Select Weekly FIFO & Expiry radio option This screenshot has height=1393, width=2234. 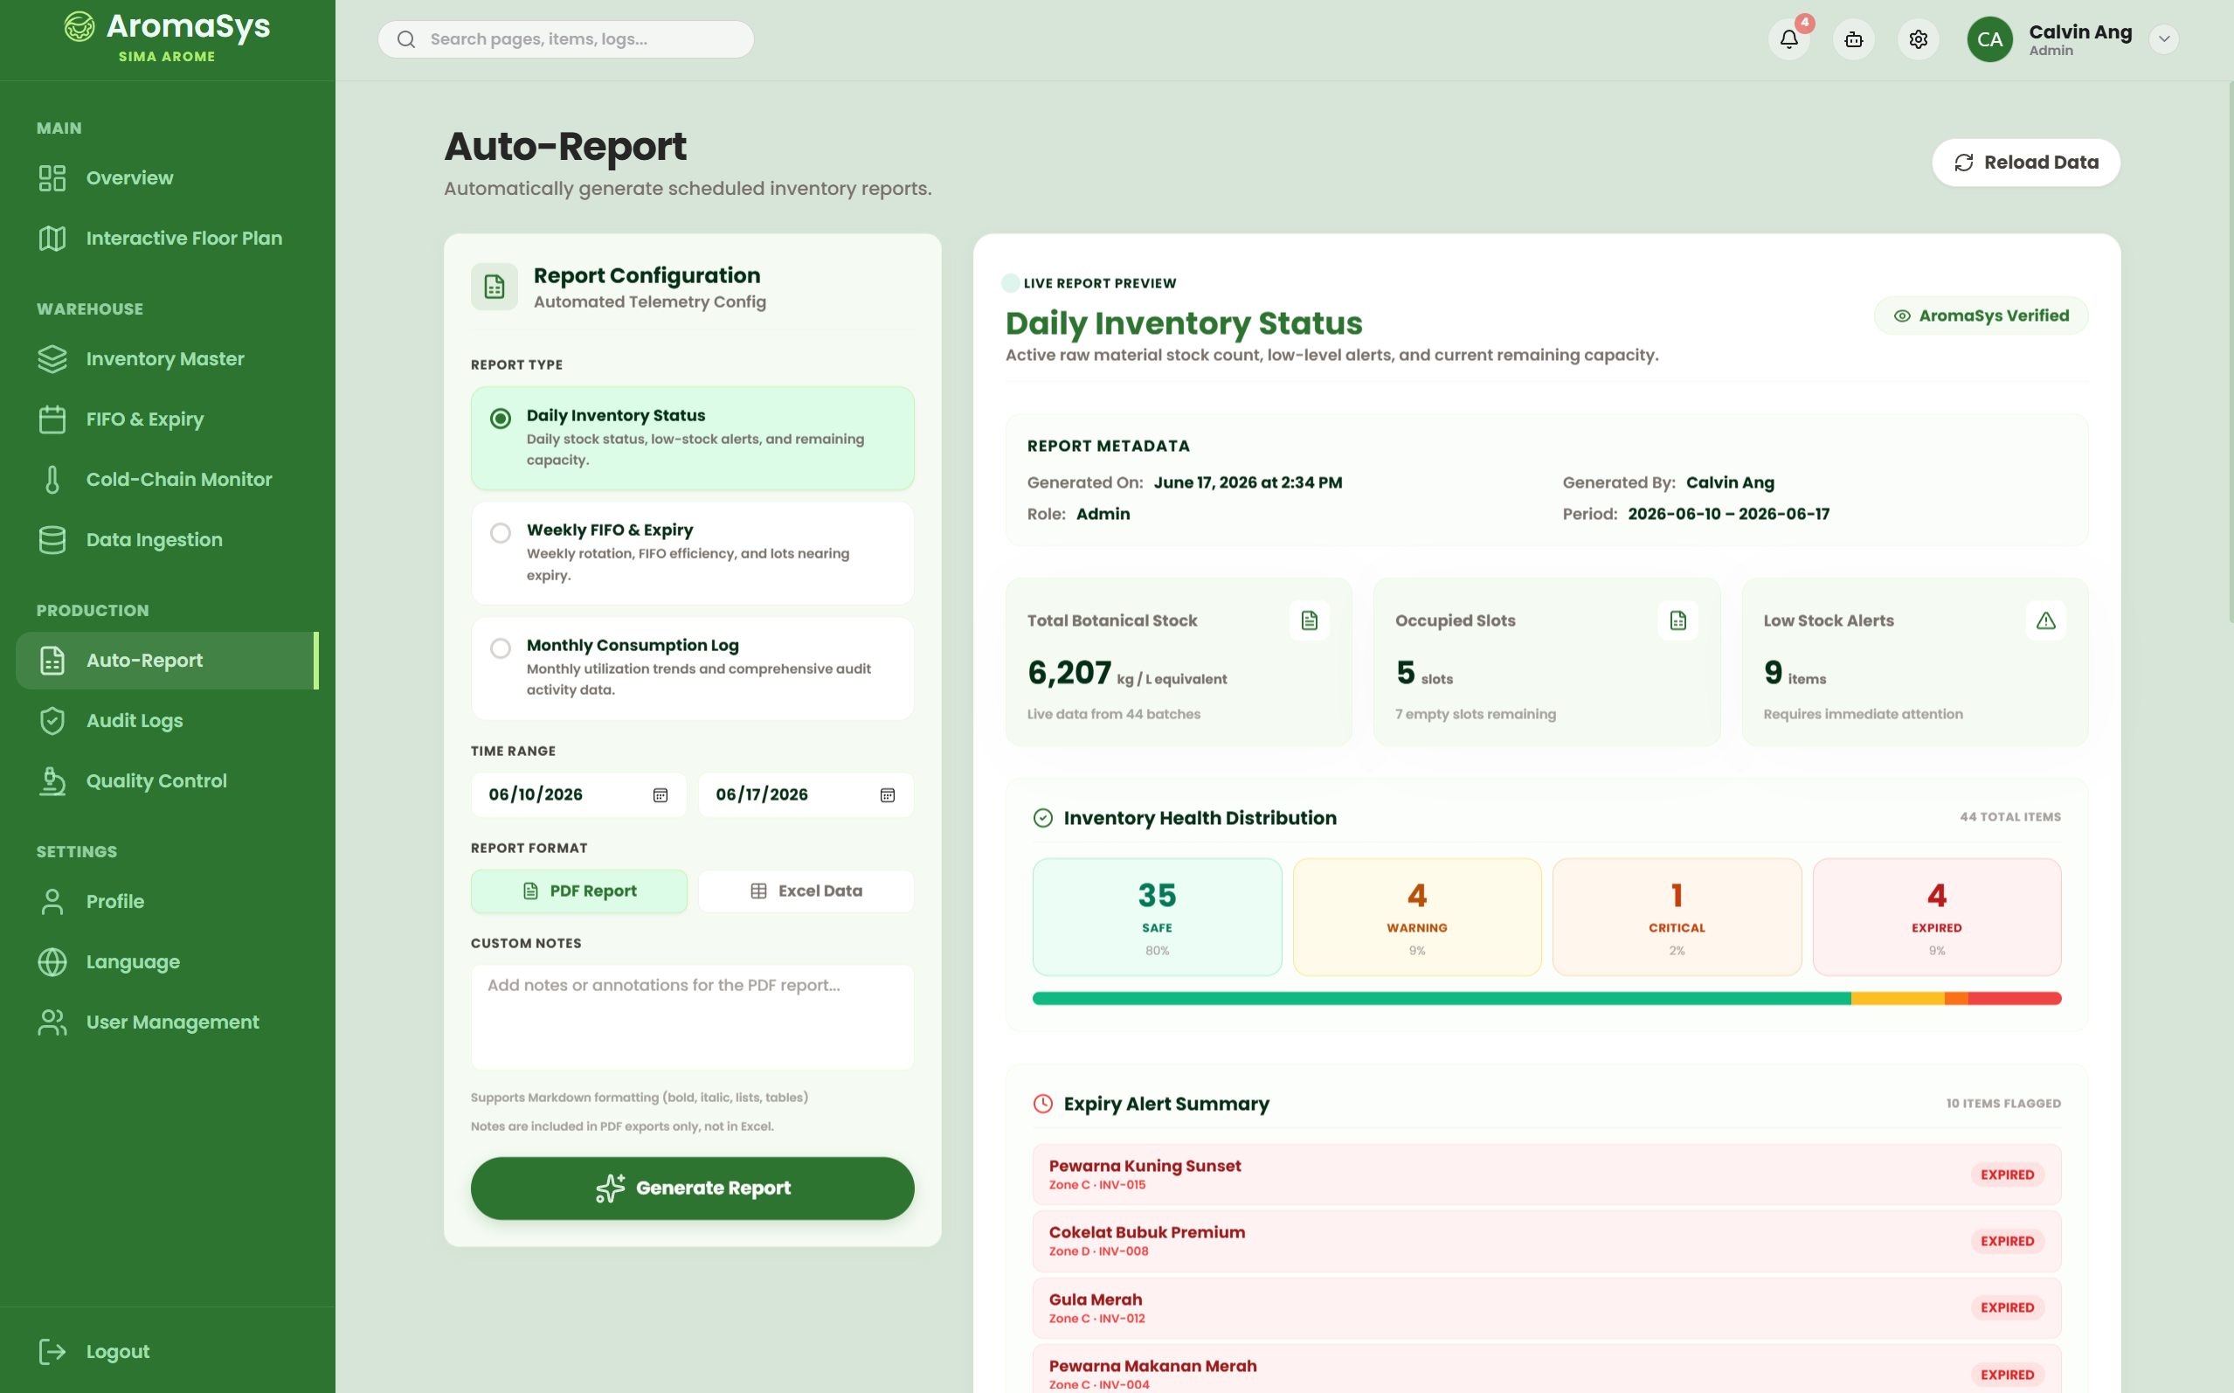tap(500, 533)
